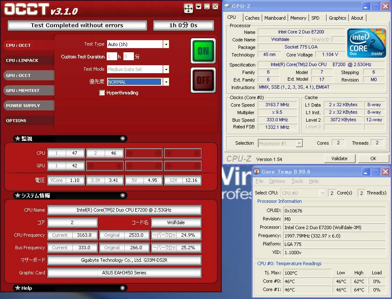
Task: Expand the Help section
Action: 123,288
